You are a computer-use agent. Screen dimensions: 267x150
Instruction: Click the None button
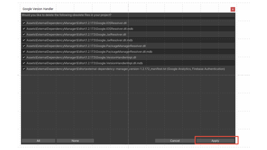[75, 141]
